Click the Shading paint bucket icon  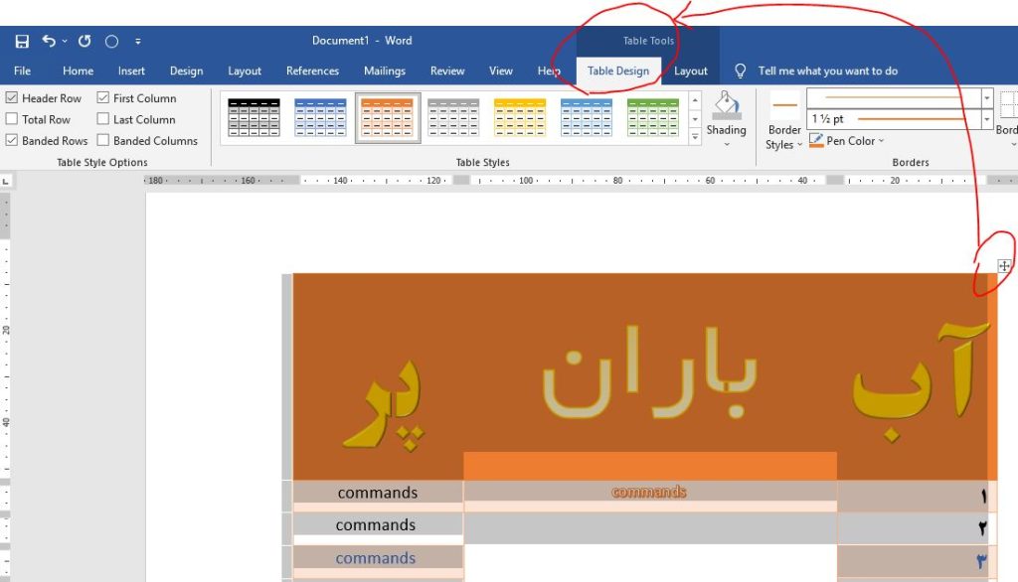(726, 105)
